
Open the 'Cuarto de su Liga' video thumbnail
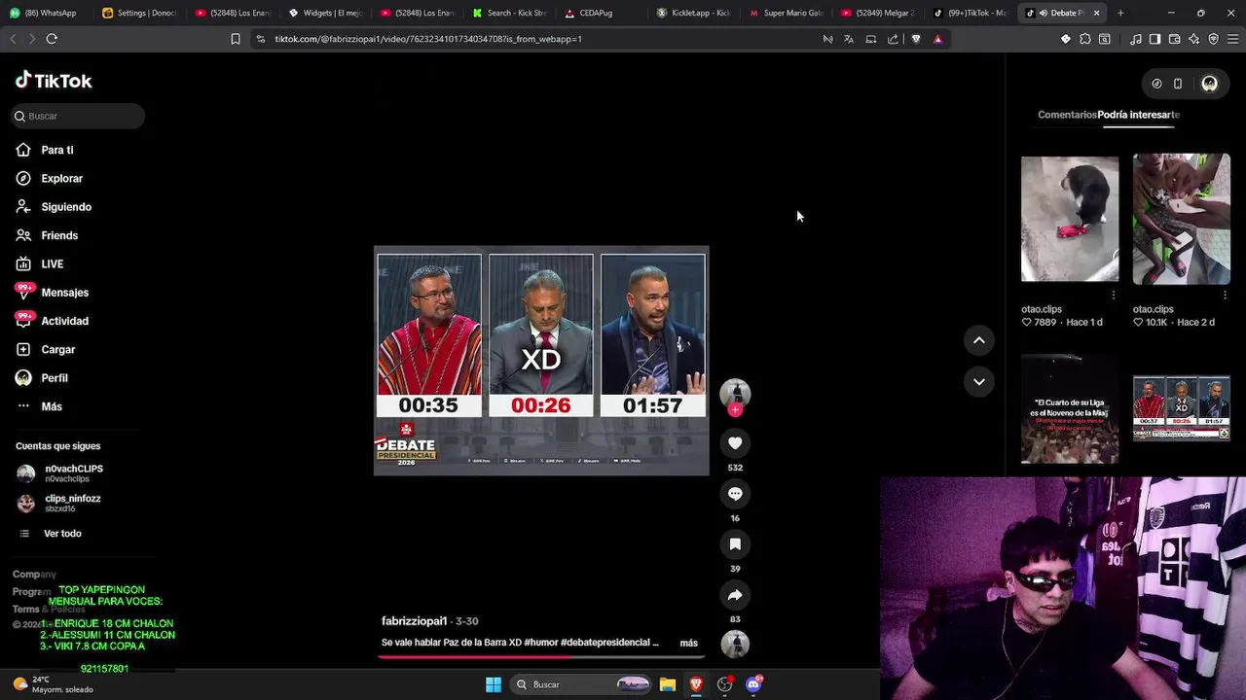tap(1070, 409)
